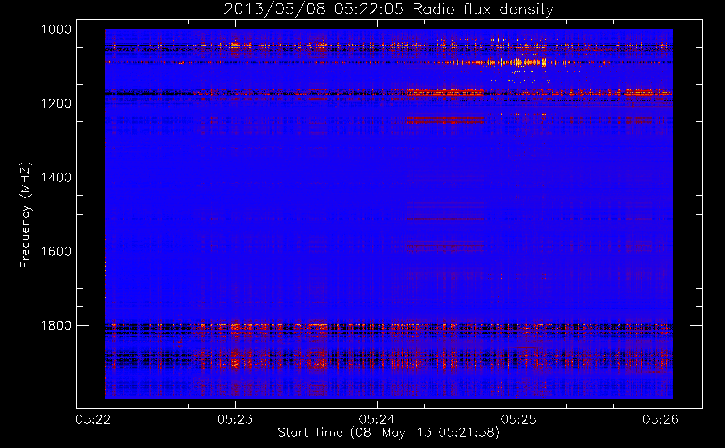Select the 1000 frequency tick label
The width and height of the screenshot is (725, 448).
pyautogui.click(x=56, y=29)
